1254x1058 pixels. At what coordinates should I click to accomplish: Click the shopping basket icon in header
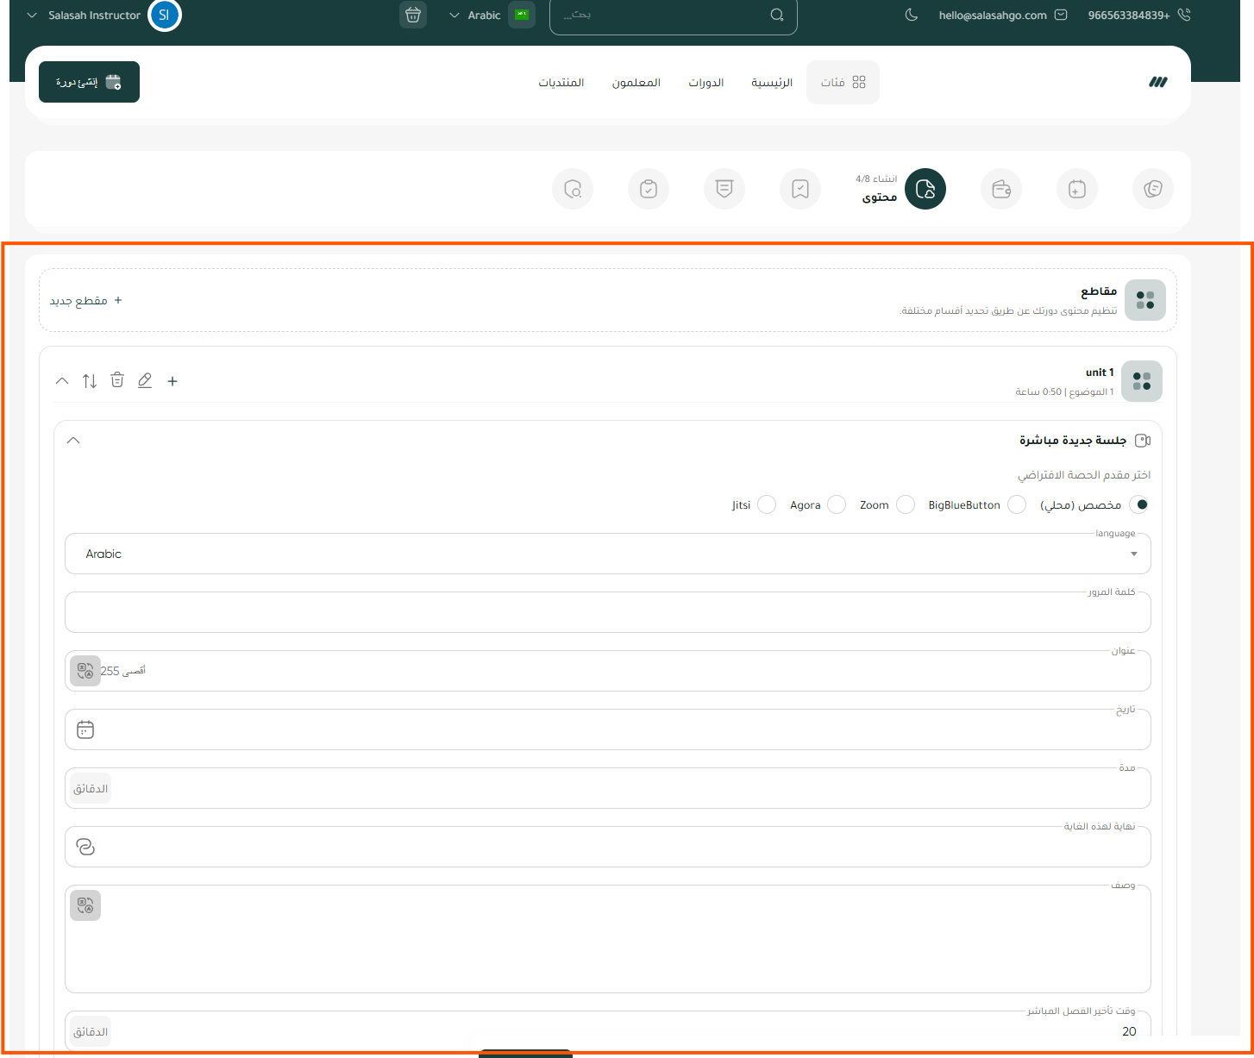point(413,15)
